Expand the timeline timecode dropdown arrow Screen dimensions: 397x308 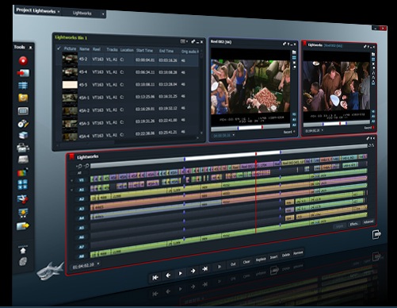click(x=98, y=264)
